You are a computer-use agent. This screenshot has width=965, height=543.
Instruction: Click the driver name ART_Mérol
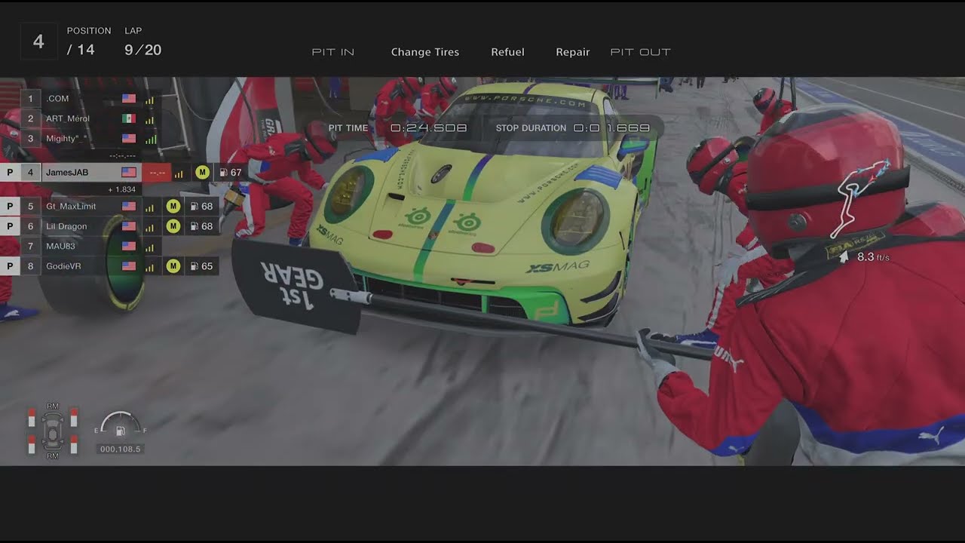pos(68,118)
